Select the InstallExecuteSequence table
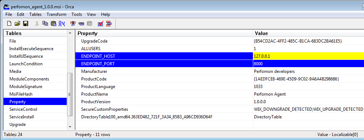 tap(35, 49)
